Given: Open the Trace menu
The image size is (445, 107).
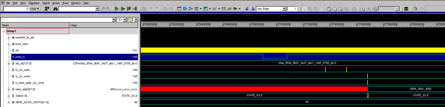Looking at the screenshot, I should [x=65, y=3].
